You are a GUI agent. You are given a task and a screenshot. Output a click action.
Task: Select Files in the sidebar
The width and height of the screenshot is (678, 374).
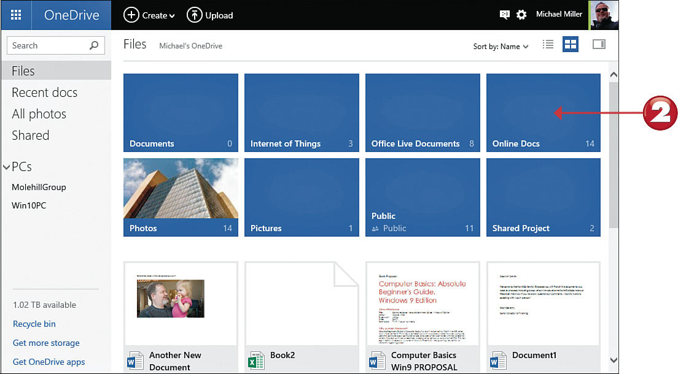tap(56, 71)
